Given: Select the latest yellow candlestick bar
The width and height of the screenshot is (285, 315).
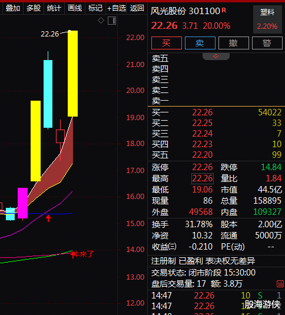Looking at the screenshot, I should 72,74.
